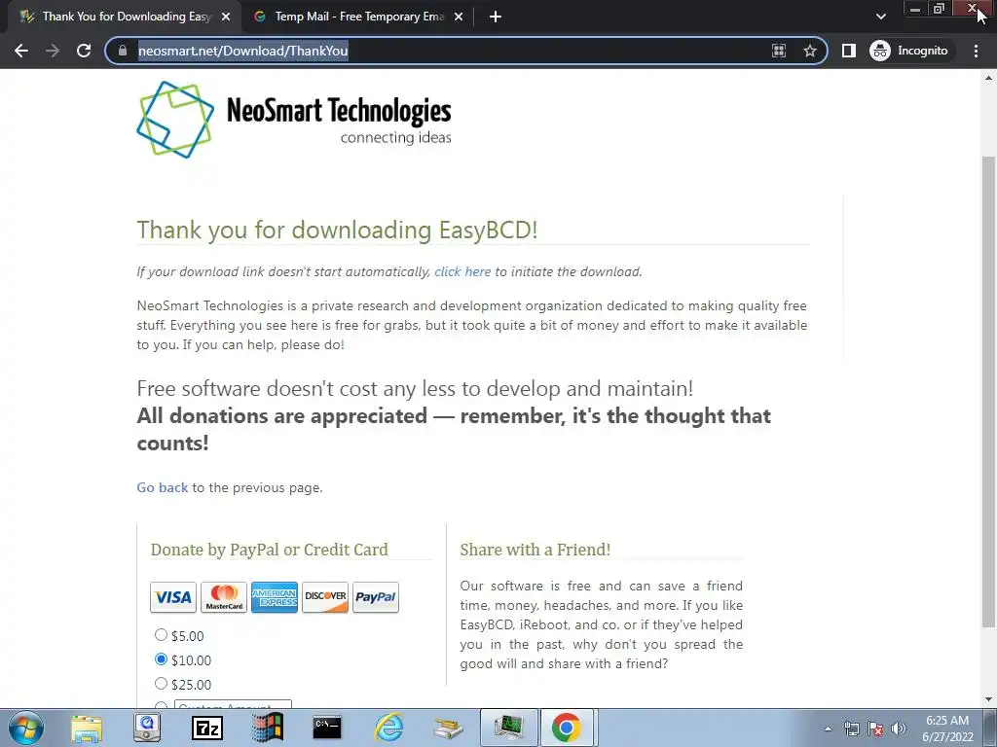This screenshot has width=997, height=747.
Task: Open the side panel icon beside Incognito
Action: (x=849, y=51)
